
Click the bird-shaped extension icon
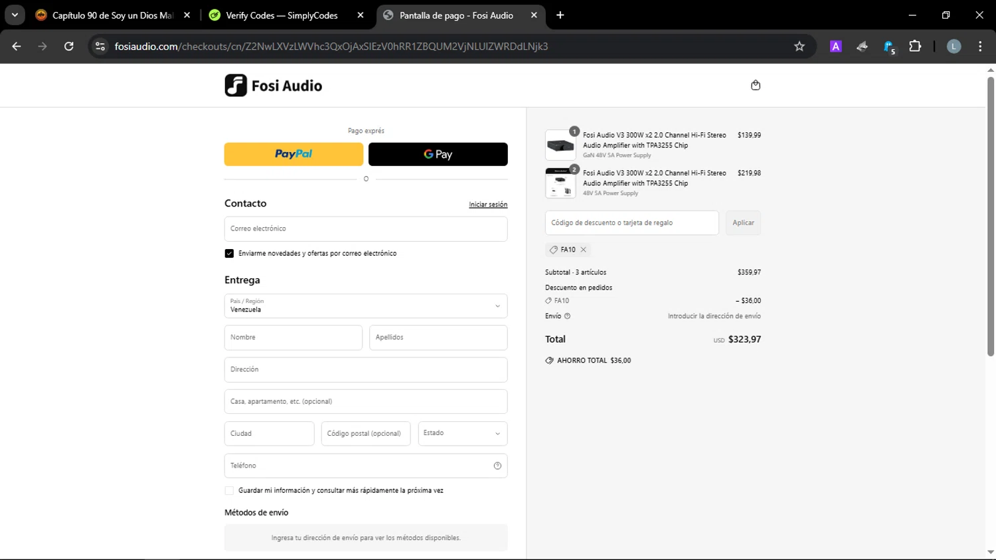pyautogui.click(x=862, y=47)
